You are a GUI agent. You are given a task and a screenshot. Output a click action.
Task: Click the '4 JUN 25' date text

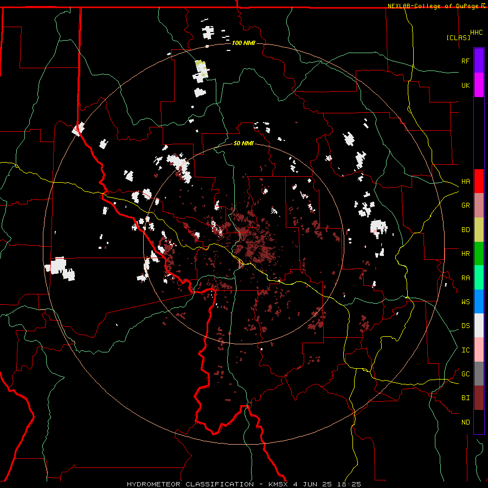click(x=312, y=484)
